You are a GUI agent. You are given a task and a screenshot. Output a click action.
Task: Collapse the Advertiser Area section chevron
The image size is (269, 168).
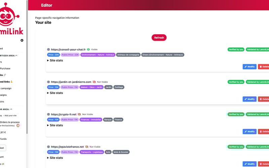[16, 55]
